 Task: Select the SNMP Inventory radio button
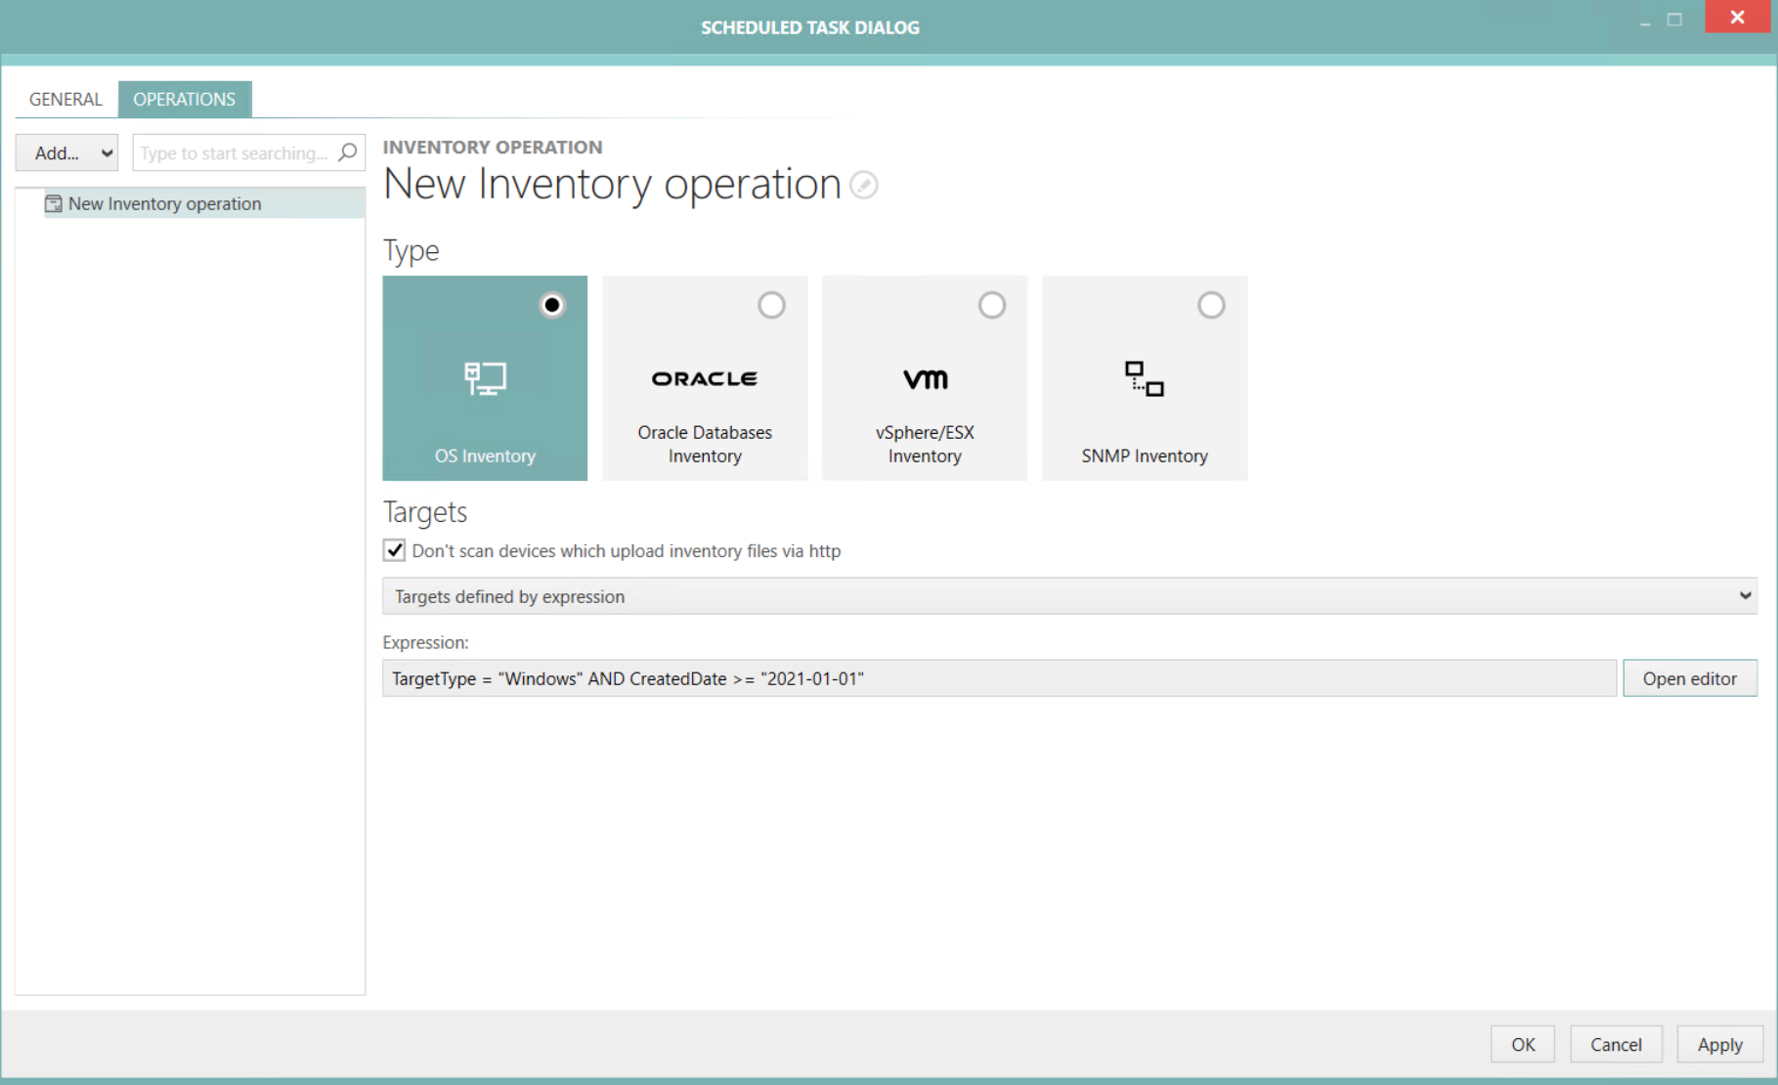(x=1211, y=305)
